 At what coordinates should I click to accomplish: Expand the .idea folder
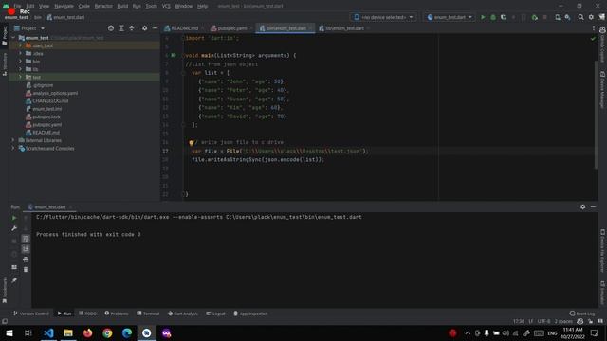click(x=20, y=53)
